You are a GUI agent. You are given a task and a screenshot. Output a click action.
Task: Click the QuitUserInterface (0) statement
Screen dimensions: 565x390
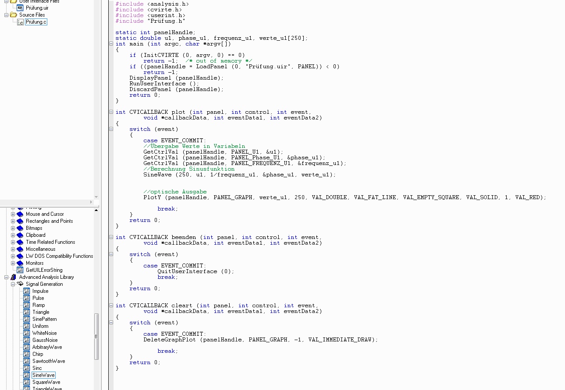tap(196, 271)
